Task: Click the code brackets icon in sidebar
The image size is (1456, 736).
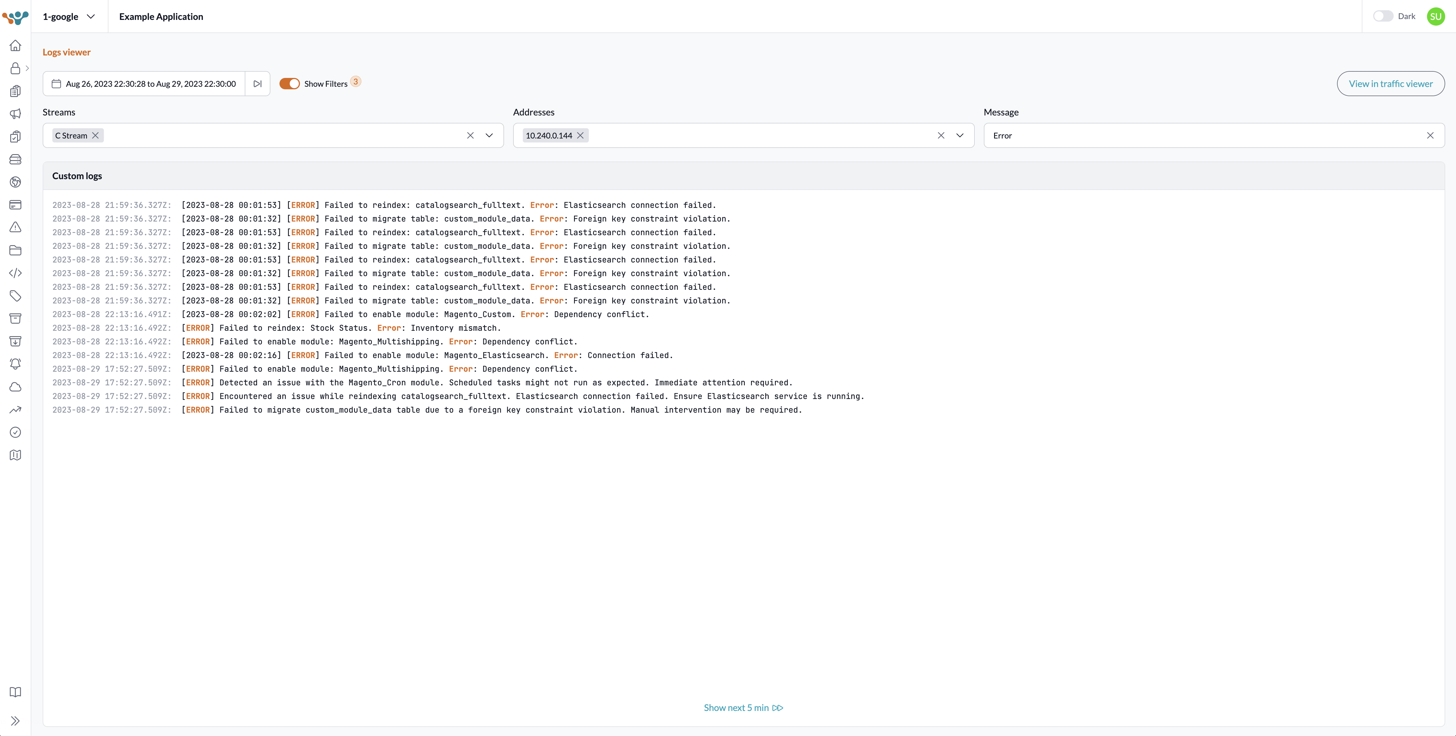Action: 15,273
